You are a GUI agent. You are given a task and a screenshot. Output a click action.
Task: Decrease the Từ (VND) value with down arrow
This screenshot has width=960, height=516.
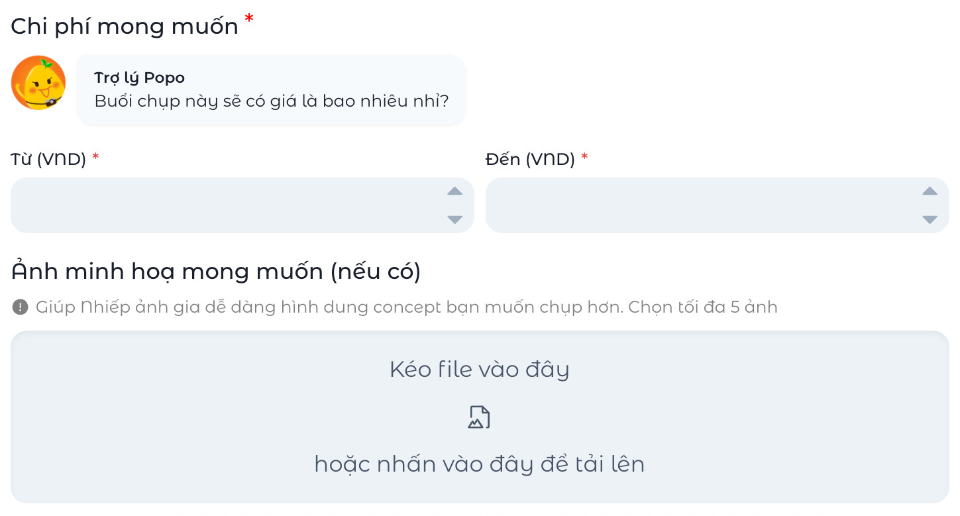(454, 219)
